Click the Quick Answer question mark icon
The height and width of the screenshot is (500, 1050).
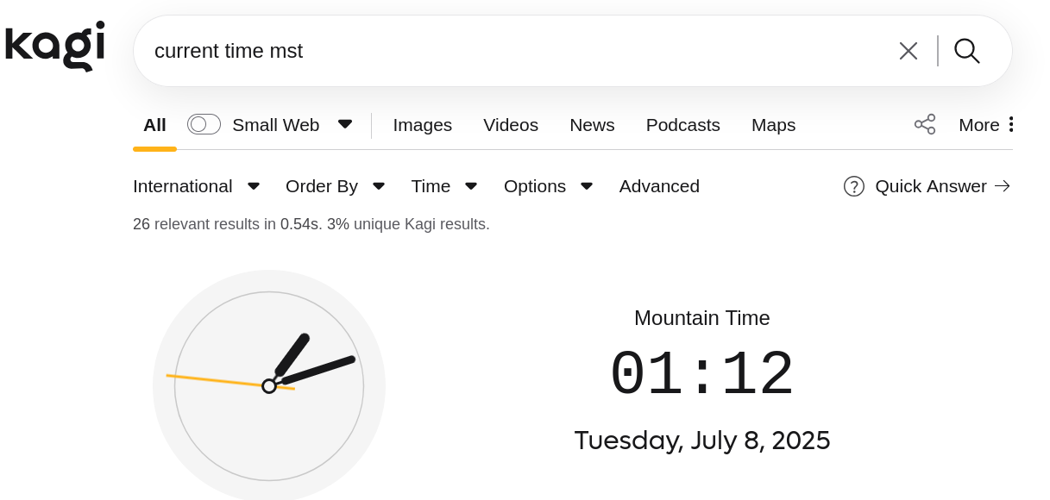click(854, 186)
